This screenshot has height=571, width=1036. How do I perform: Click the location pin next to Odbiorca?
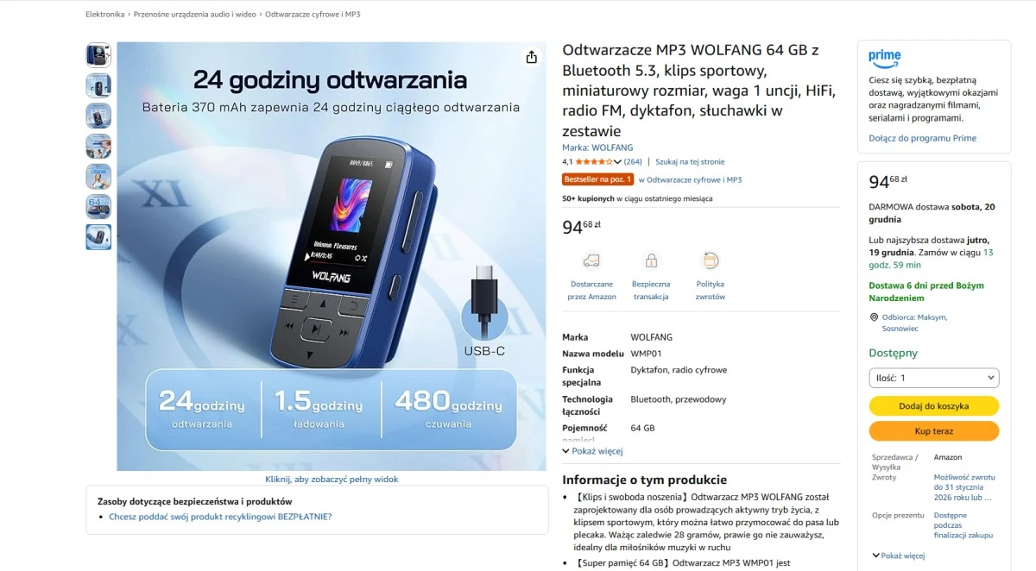pos(875,317)
